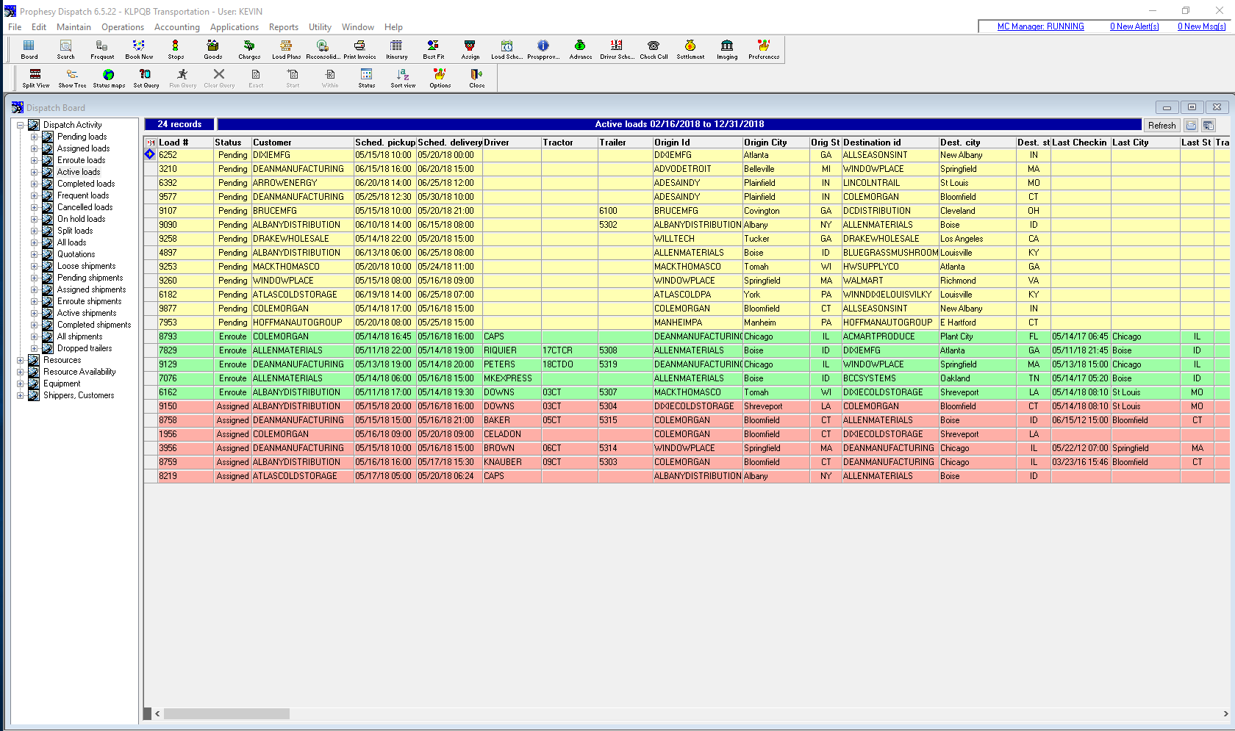This screenshot has width=1235, height=731.
Task: Select Assigned loads in the tree
Action: pyautogui.click(x=83, y=148)
